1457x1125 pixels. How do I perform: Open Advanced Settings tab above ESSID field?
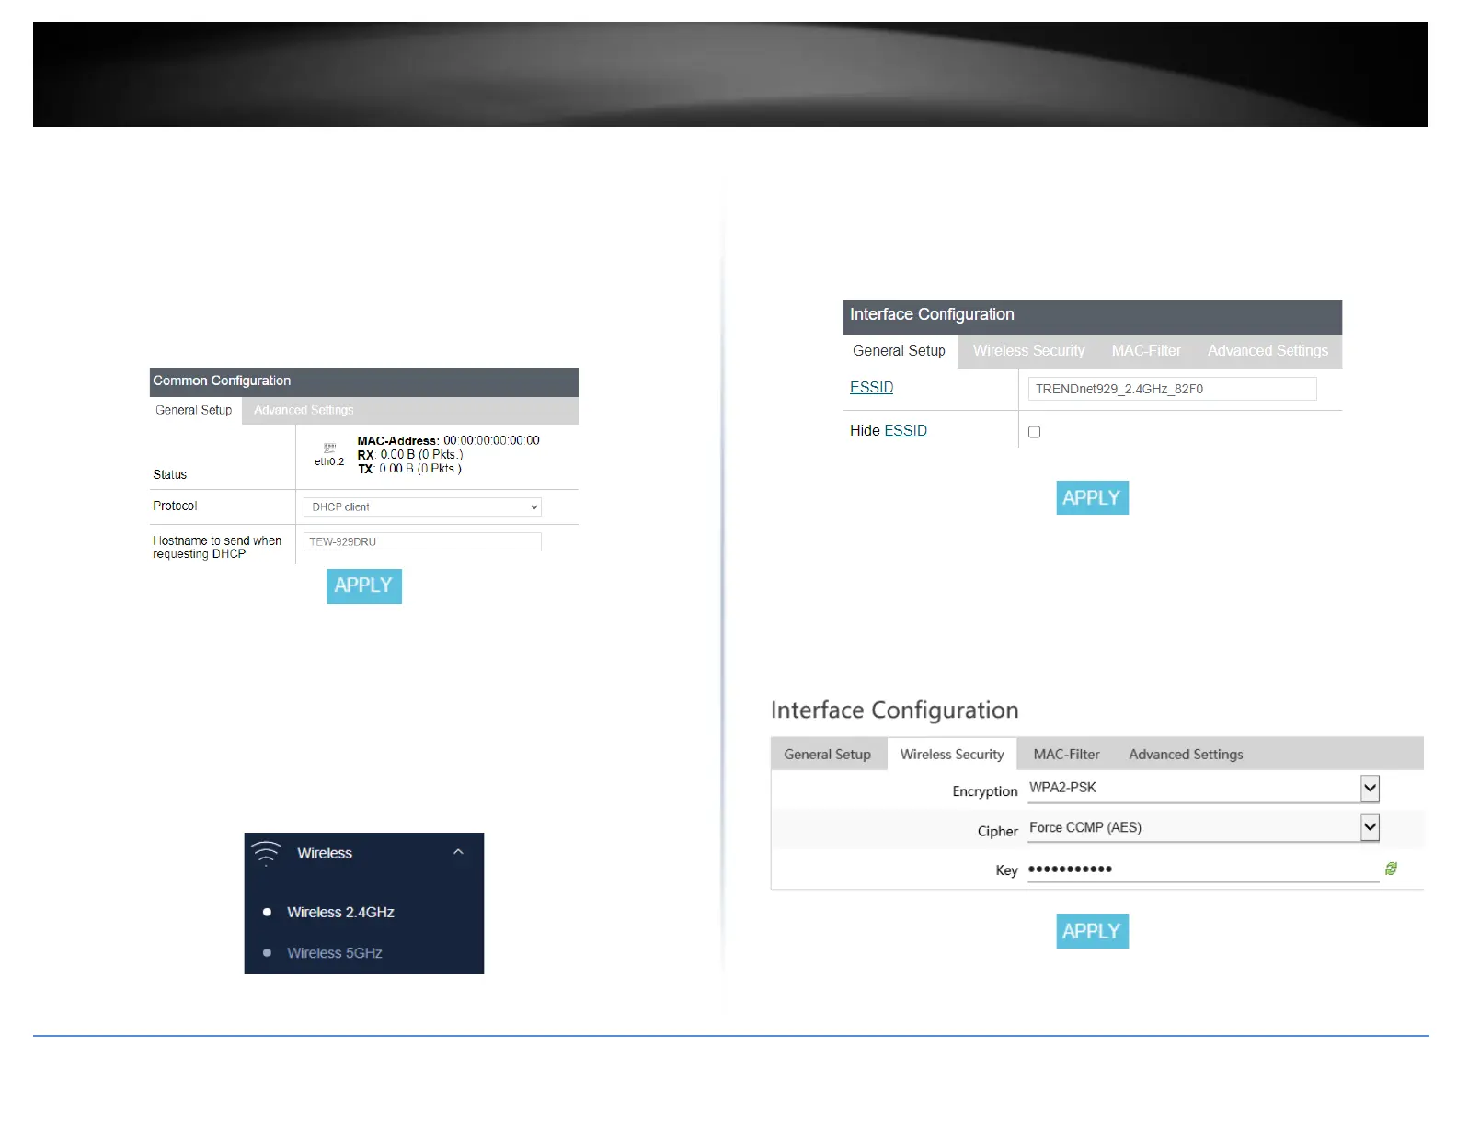[1268, 351]
